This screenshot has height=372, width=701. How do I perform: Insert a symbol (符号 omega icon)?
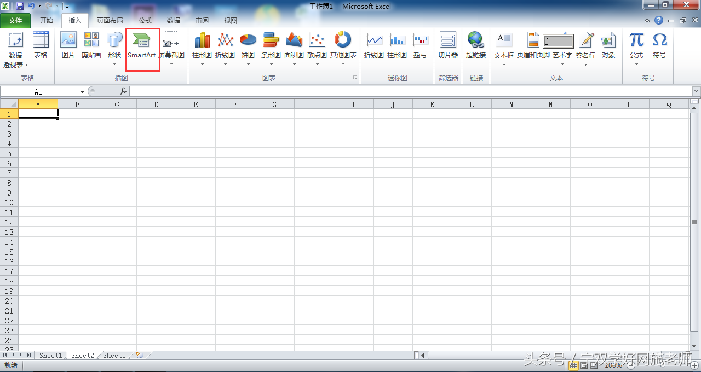(659, 45)
